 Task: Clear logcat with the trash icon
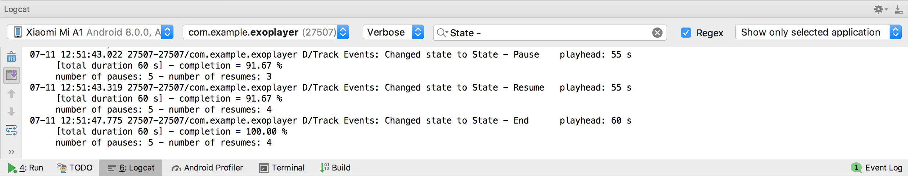(11, 57)
